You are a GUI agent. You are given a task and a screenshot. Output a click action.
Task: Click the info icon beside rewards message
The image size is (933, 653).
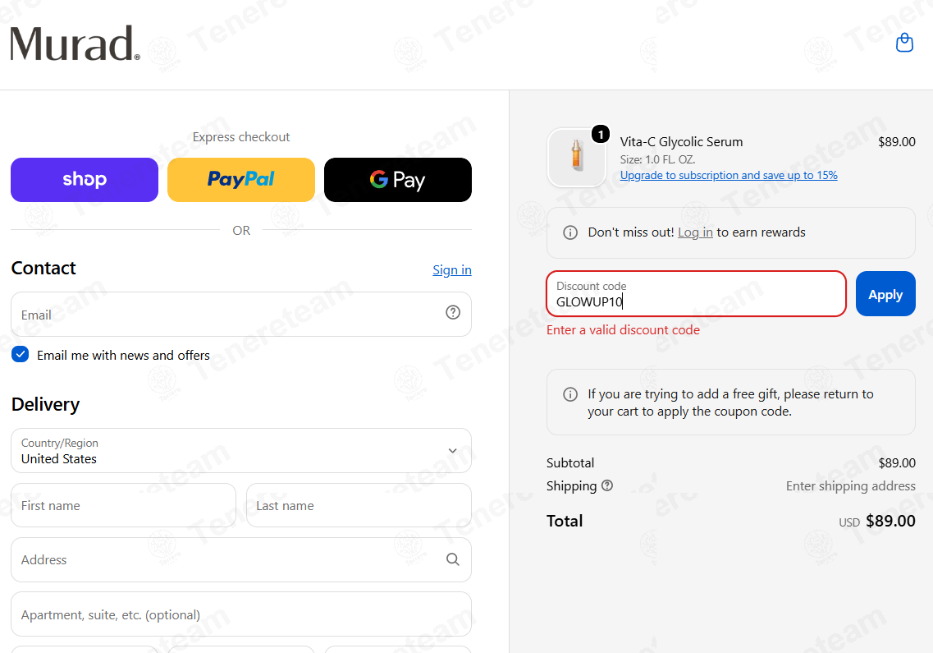point(570,232)
